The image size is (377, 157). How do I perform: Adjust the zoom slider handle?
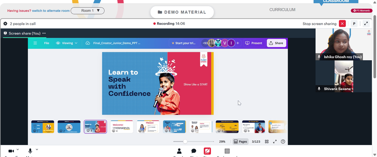click(185, 142)
